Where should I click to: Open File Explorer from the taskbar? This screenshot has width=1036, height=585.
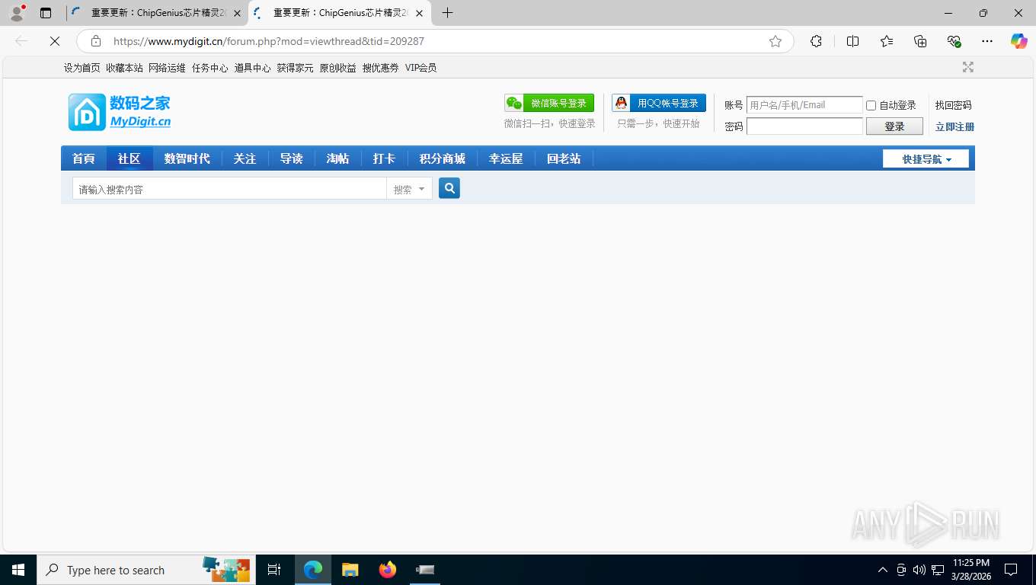pos(350,570)
